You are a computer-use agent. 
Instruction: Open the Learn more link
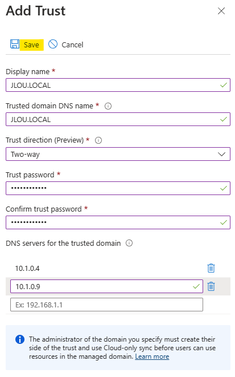[152, 356]
